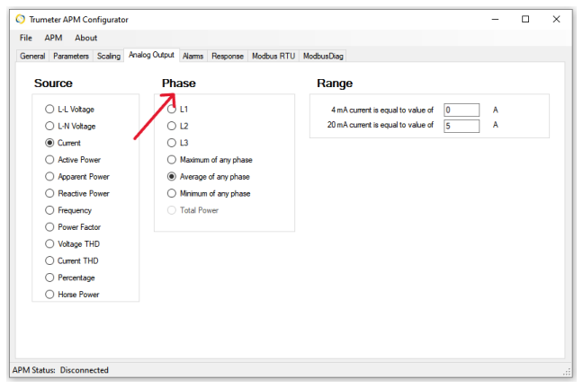Switch to the Response tab
The width and height of the screenshot is (583, 388).
coord(228,56)
